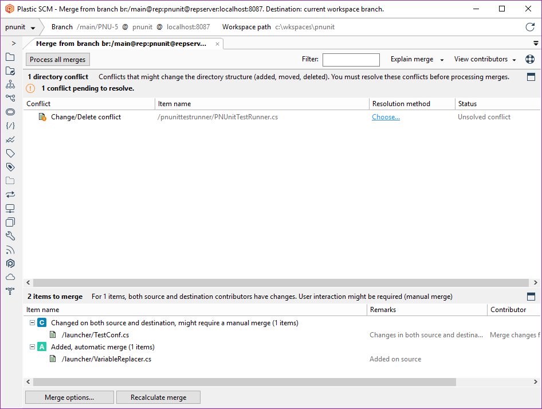
Task: Click the Change/Delete conflict file icon
Action: click(42, 117)
